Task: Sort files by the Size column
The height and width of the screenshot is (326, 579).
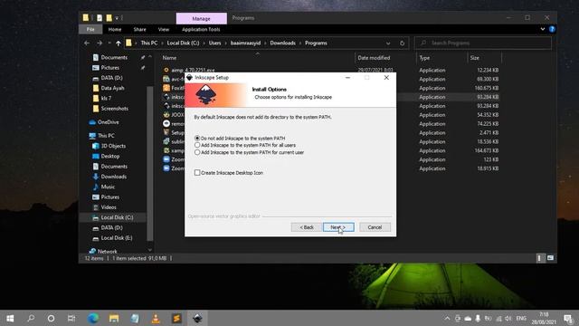Action: (474, 58)
